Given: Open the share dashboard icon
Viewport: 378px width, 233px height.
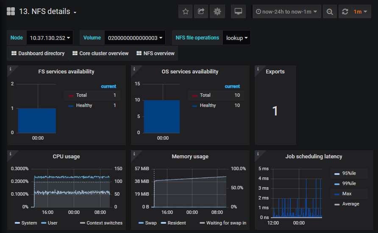Looking at the screenshot, I should 201,11.
